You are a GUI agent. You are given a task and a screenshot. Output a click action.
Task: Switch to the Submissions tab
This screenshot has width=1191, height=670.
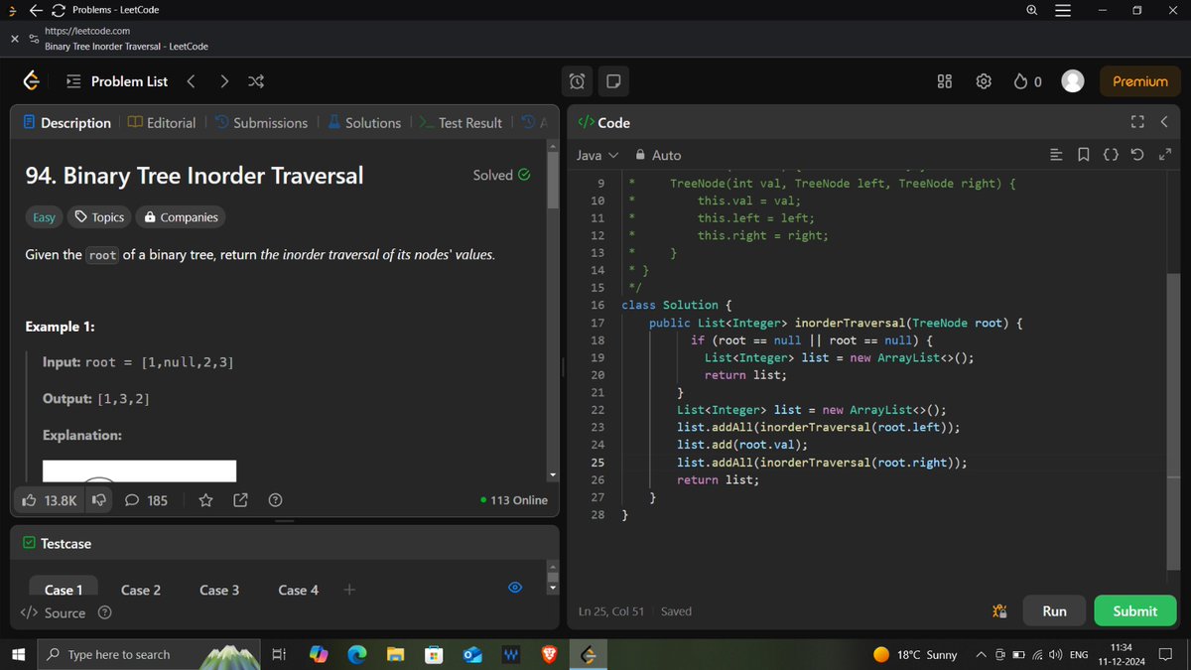pos(261,123)
